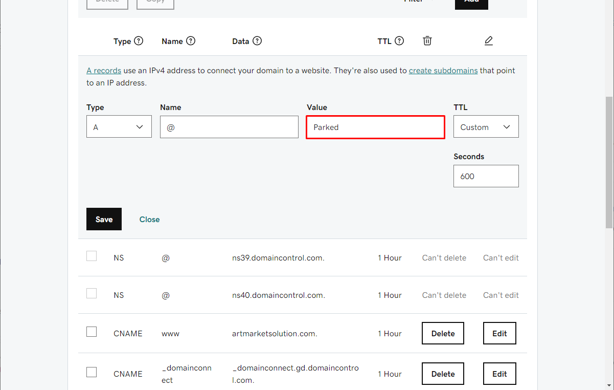Follow the create subdomains link
Image resolution: width=614 pixels, height=390 pixels.
(443, 71)
